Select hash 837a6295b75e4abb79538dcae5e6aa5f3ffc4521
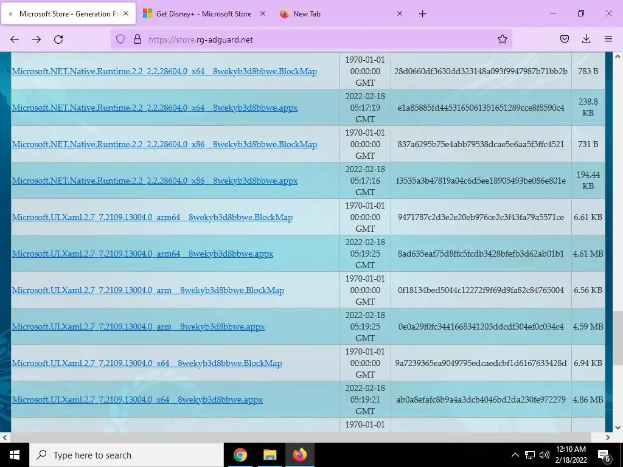Image resolution: width=623 pixels, height=467 pixels. [x=481, y=144]
